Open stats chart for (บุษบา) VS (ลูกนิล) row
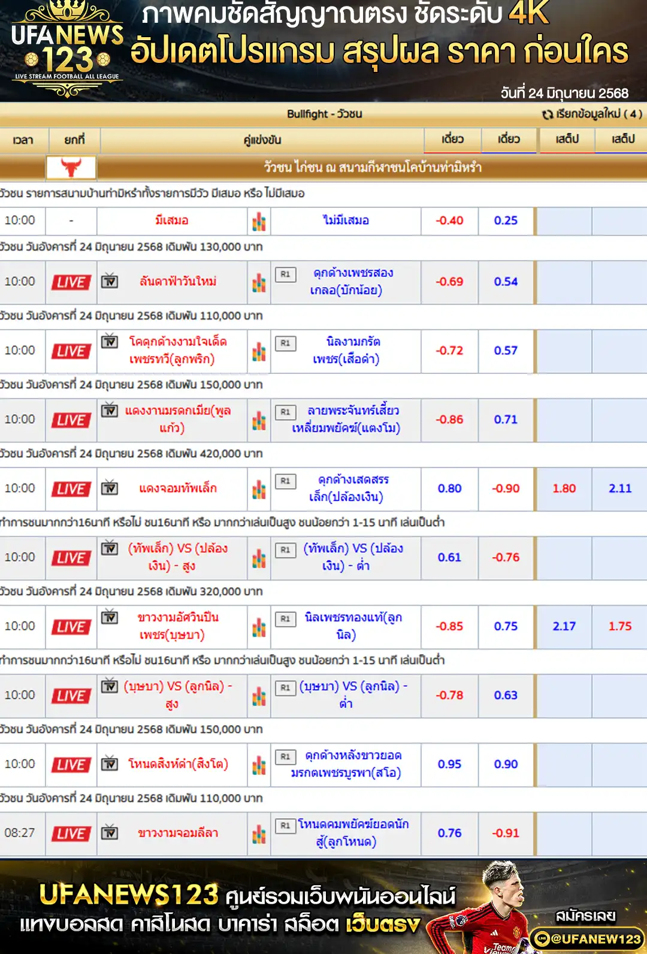Image resolution: width=647 pixels, height=954 pixels. (259, 696)
